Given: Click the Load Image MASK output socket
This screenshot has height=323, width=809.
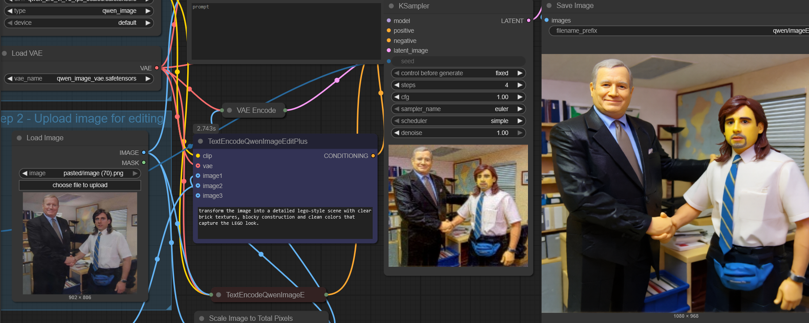Looking at the screenshot, I should point(144,163).
